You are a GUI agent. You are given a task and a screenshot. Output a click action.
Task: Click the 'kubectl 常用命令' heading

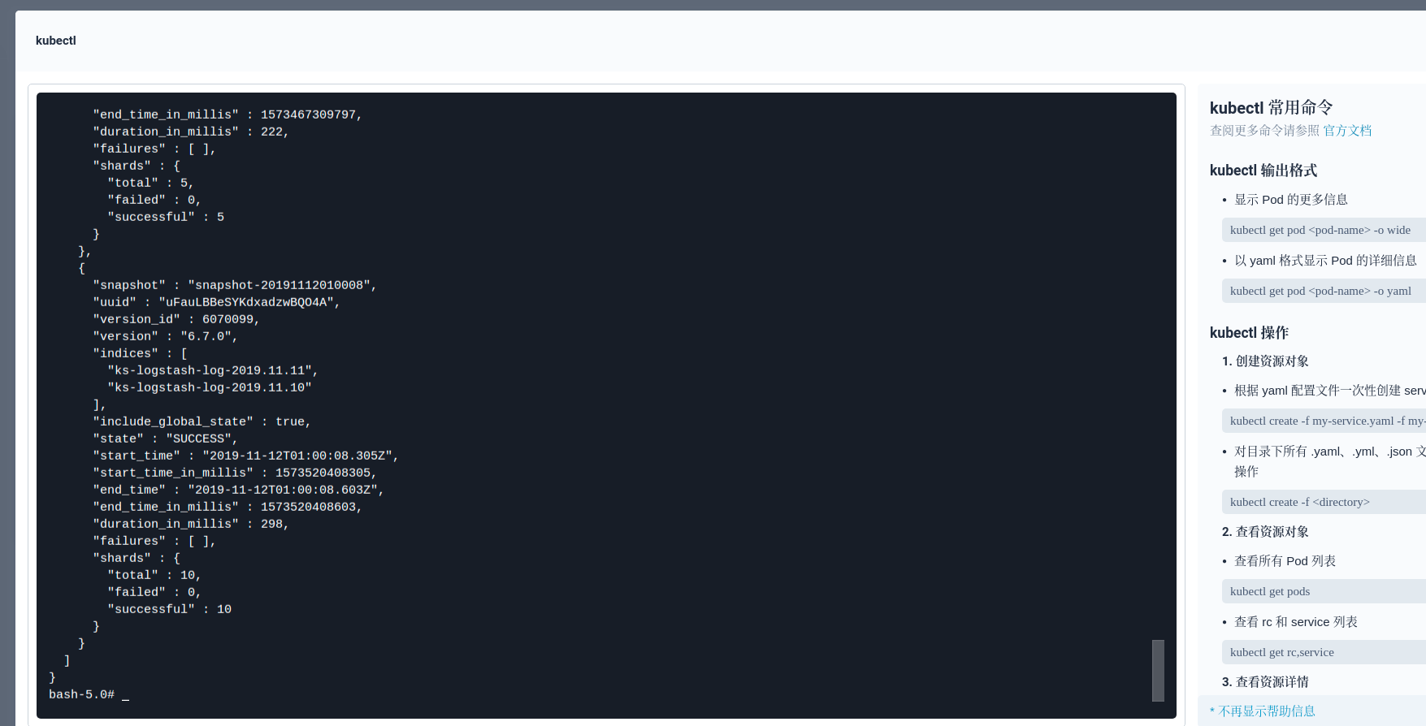click(1271, 107)
